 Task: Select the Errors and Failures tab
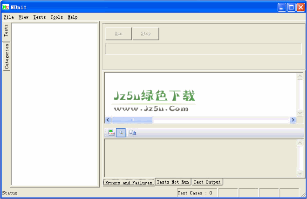129,183
